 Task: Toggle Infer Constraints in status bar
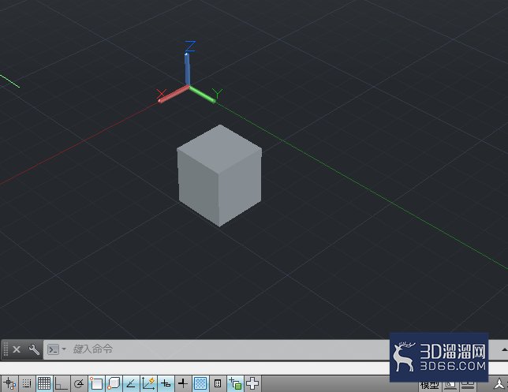point(9,384)
